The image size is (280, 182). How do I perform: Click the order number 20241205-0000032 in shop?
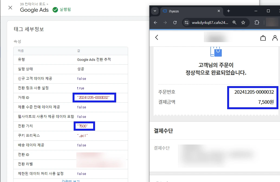(254, 92)
